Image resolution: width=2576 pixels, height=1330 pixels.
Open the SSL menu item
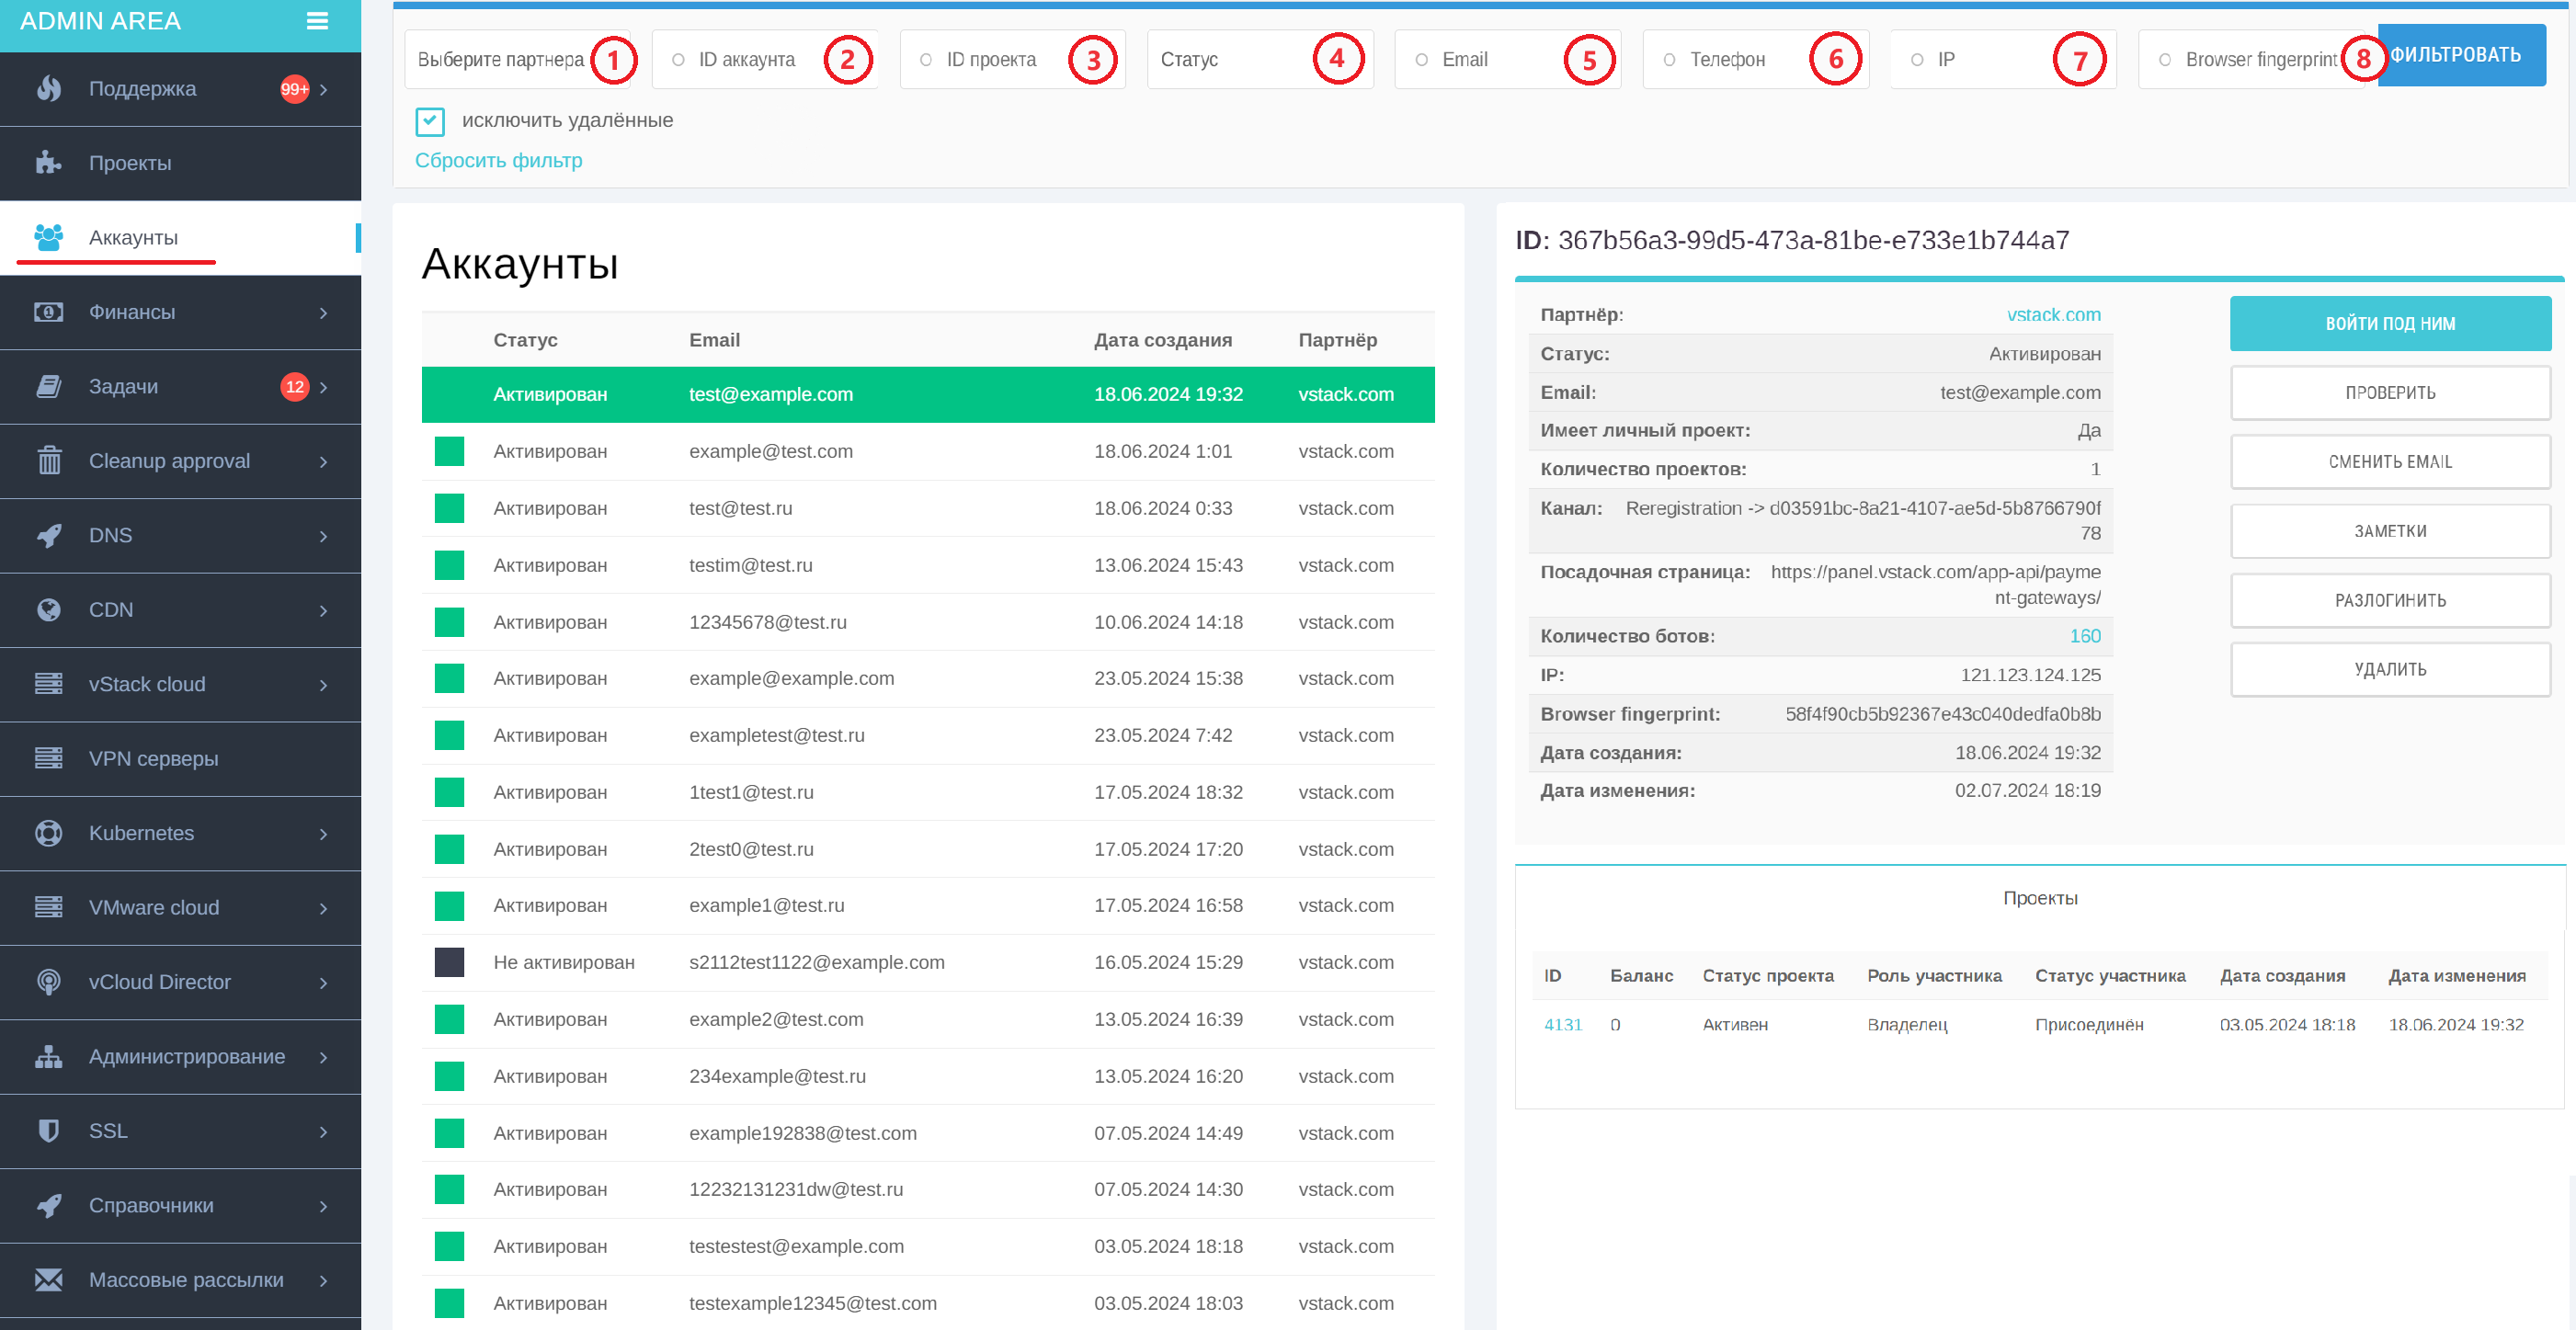(x=180, y=1131)
